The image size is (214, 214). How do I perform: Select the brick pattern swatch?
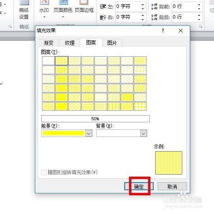click(114, 88)
